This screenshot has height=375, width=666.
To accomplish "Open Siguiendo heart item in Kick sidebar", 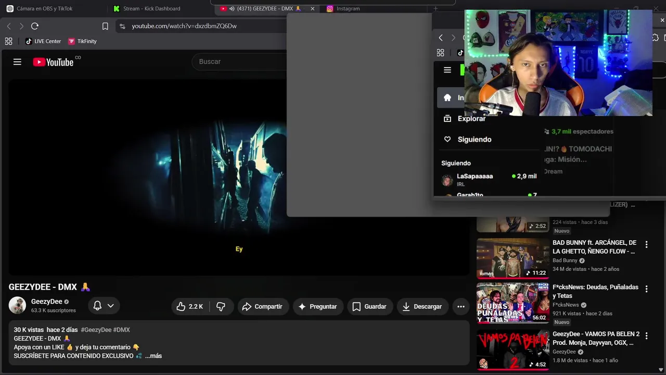I will [x=467, y=140].
